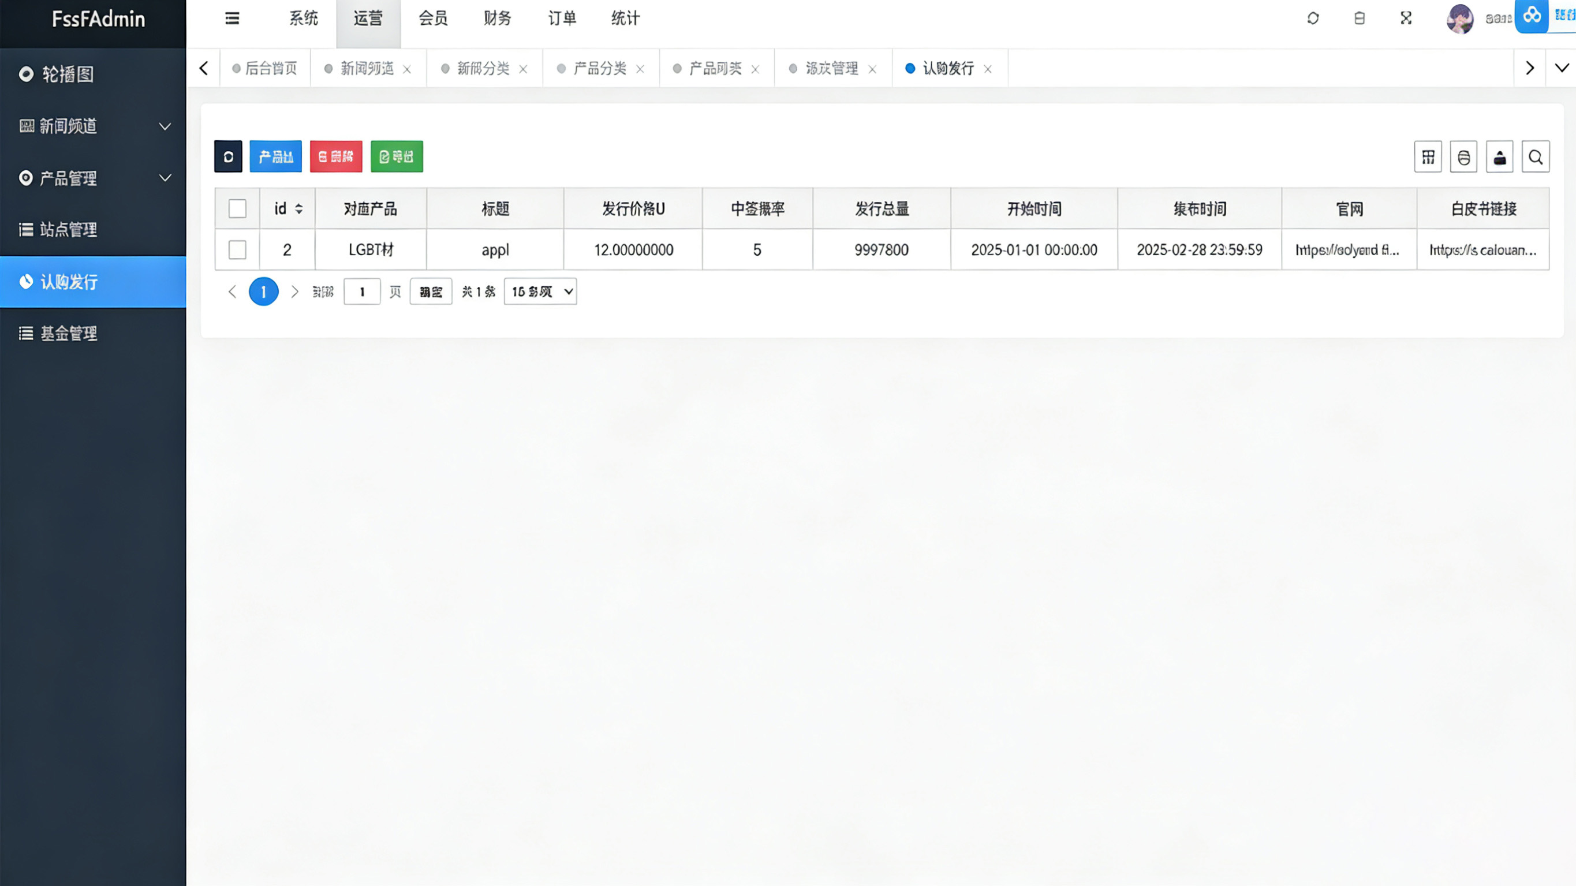
Task: Click the red delete button
Action: tap(336, 156)
